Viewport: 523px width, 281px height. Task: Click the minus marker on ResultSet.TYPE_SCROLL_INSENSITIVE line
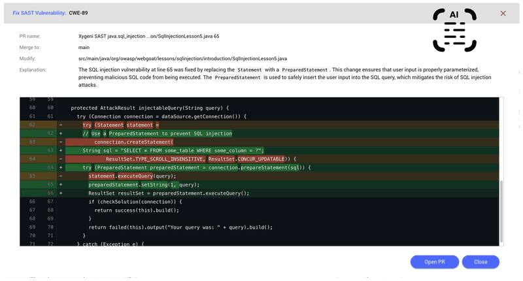[x=61, y=158]
